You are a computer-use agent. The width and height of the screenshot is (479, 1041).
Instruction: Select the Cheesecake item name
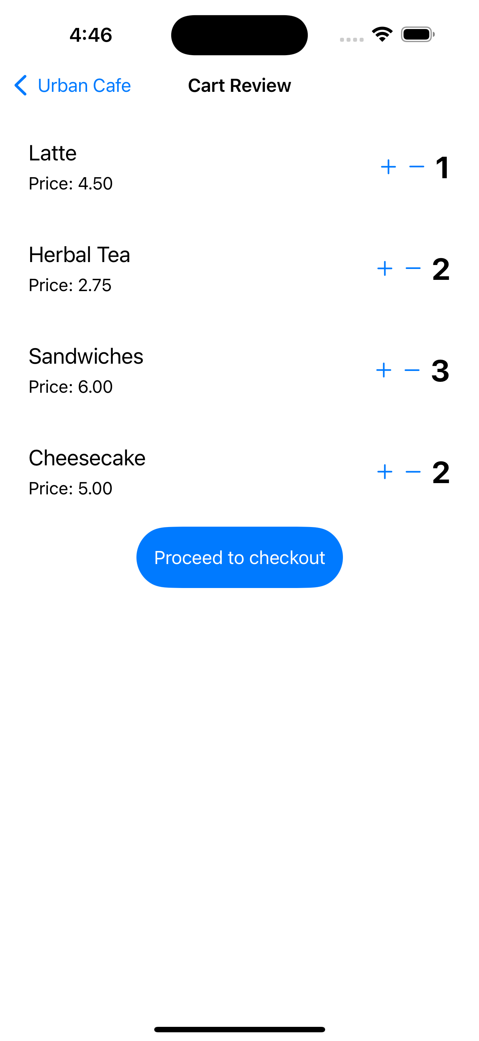click(x=87, y=458)
